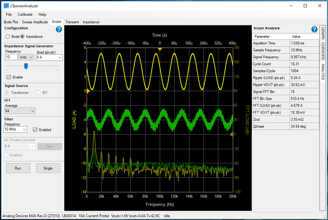Click the frequency slider thumb
Image resolution: width=328 pixels, height=220 pixels.
click(26, 66)
